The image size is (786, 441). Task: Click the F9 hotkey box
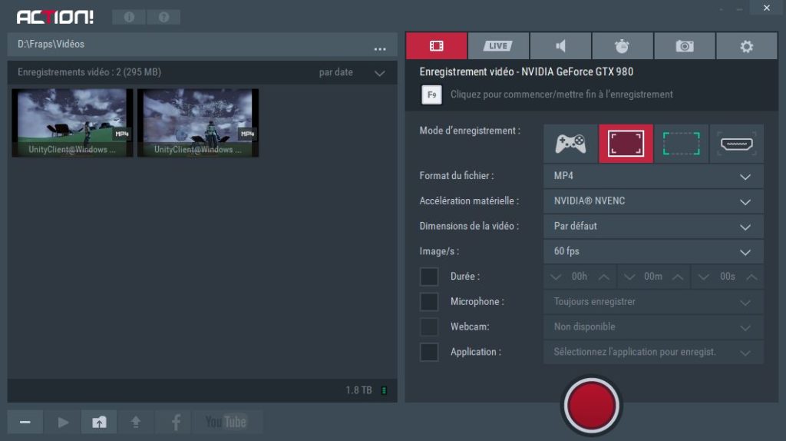[x=431, y=94]
